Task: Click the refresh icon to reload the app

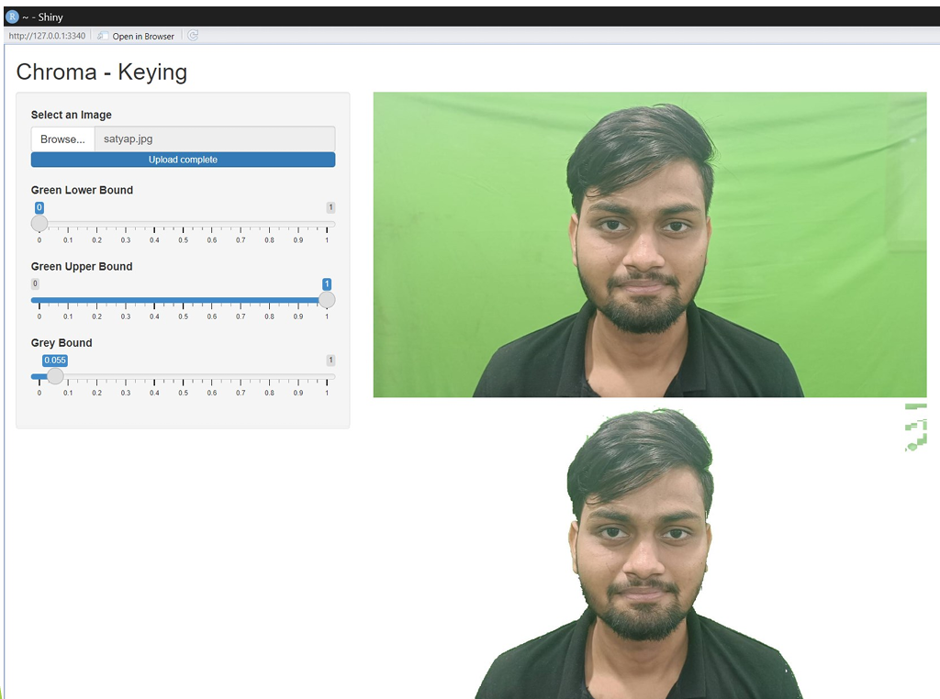Action: (x=192, y=36)
